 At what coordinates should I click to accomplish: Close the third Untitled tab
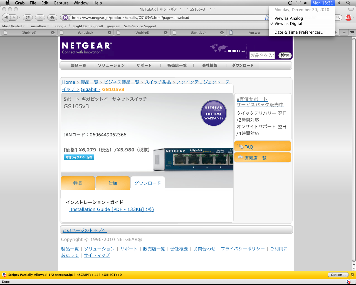(166, 33)
